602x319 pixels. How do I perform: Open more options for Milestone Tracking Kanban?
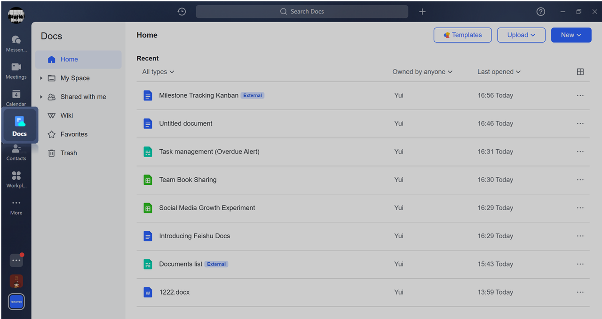tap(580, 95)
